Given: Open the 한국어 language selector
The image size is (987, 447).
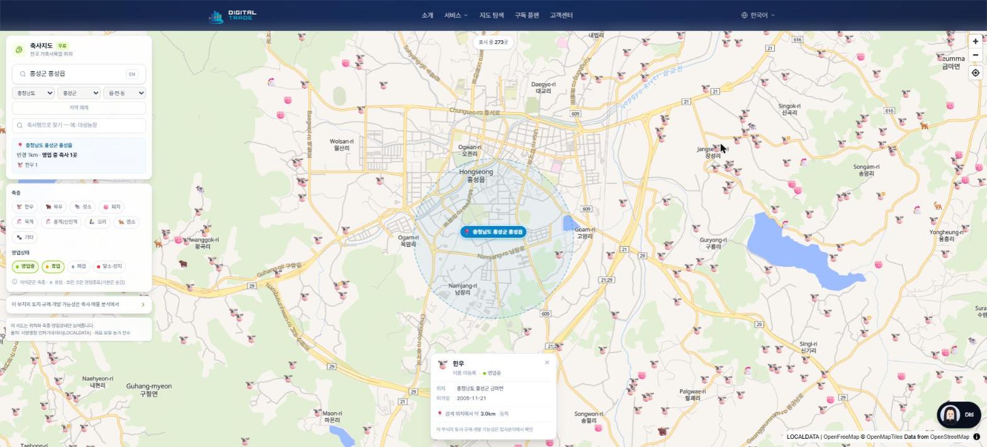Looking at the screenshot, I should coord(758,16).
